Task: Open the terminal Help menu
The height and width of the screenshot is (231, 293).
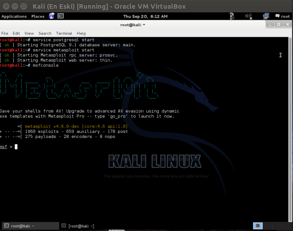Action: [81, 33]
